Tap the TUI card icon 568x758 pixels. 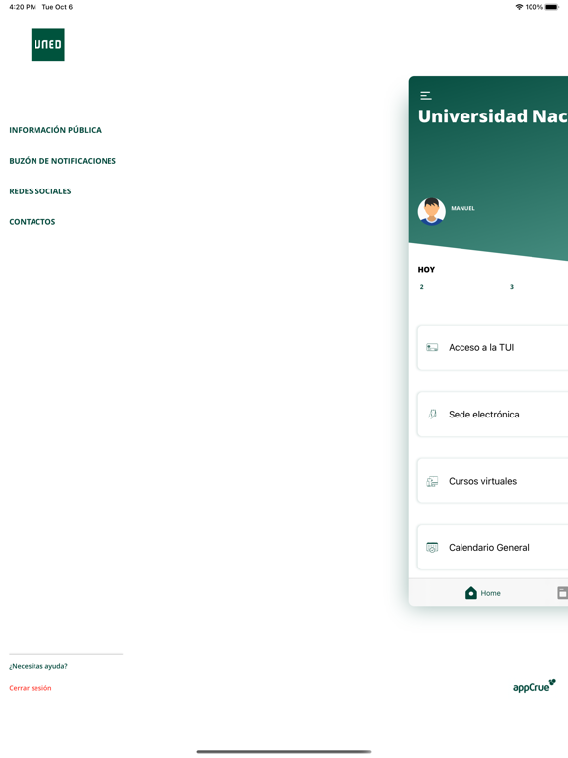click(432, 348)
